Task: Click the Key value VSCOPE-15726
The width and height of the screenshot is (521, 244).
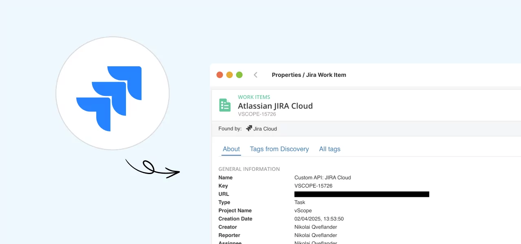Action: (313, 186)
